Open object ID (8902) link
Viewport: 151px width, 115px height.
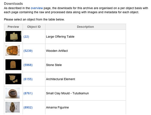click(28, 107)
